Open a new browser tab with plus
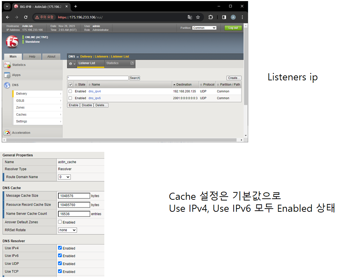This screenshot has height=278, width=338. coord(75,6)
